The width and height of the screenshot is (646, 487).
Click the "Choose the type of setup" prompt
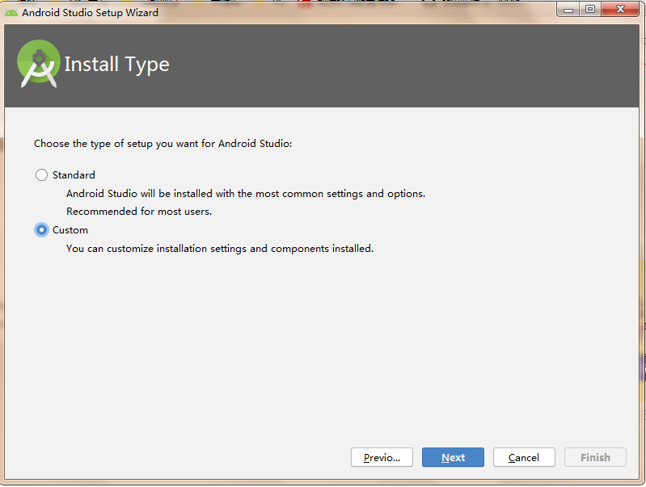coord(163,144)
